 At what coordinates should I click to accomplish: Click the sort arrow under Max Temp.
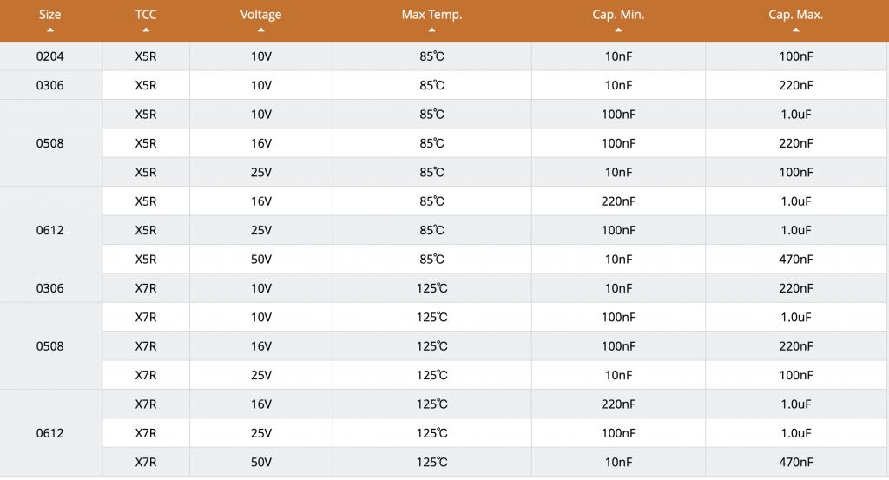click(432, 30)
